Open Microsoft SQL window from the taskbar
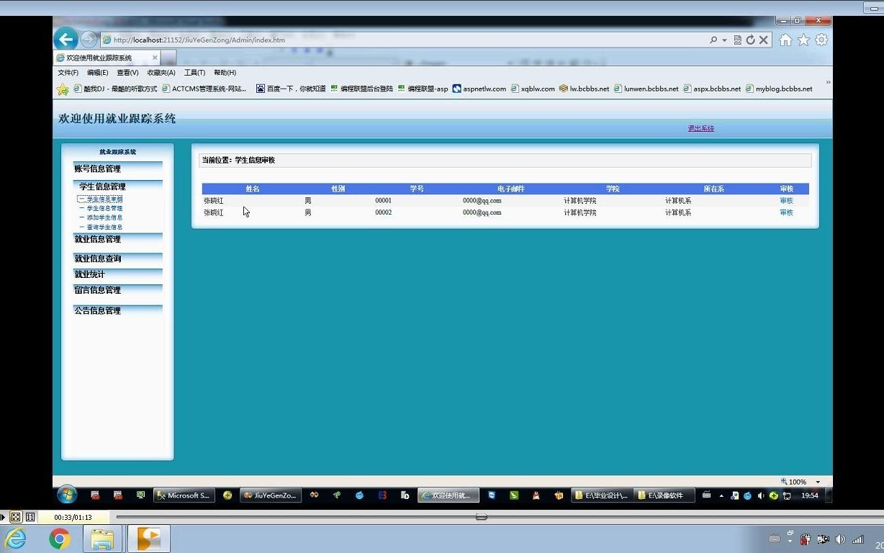Image resolution: width=884 pixels, height=553 pixels. coord(184,495)
